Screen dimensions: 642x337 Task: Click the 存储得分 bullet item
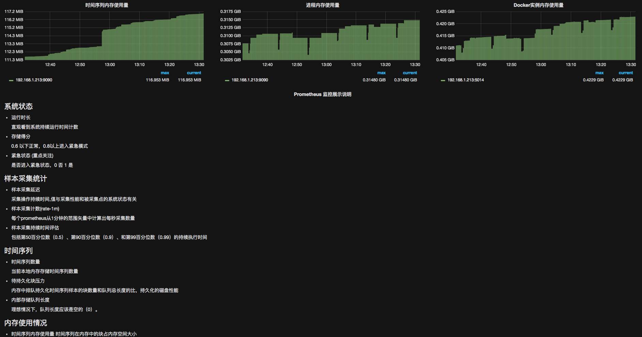[21, 137]
